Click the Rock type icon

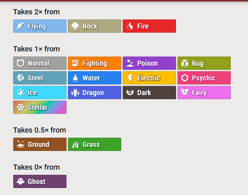[75, 26]
